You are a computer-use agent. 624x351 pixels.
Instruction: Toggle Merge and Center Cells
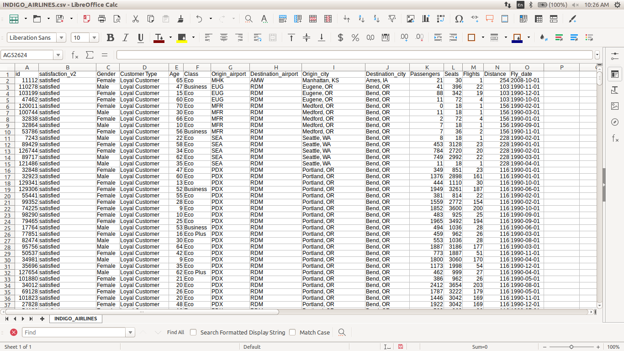273,37
